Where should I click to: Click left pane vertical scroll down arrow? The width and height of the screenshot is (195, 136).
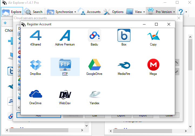click(86, 126)
